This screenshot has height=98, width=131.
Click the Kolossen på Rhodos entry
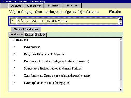click(56, 61)
